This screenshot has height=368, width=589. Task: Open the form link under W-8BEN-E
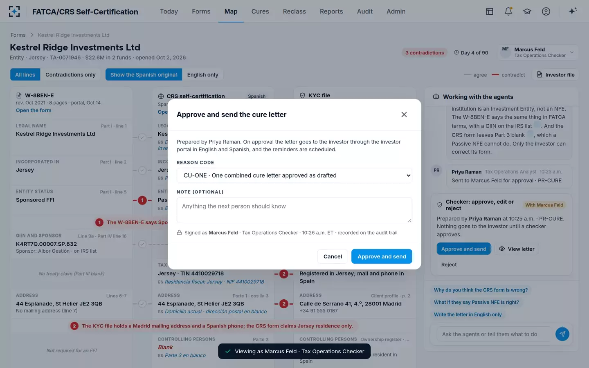click(34, 110)
